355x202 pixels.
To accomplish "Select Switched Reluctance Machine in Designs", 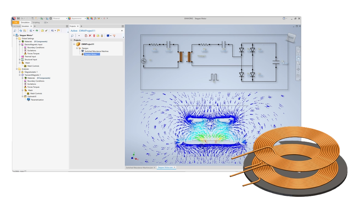I will click(96, 51).
